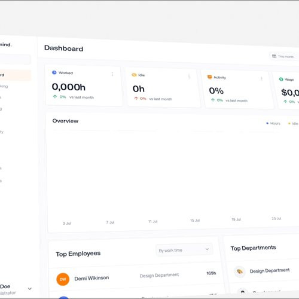
Task: Click the 169h value for Demi Wilkinson
Action: [211, 273]
